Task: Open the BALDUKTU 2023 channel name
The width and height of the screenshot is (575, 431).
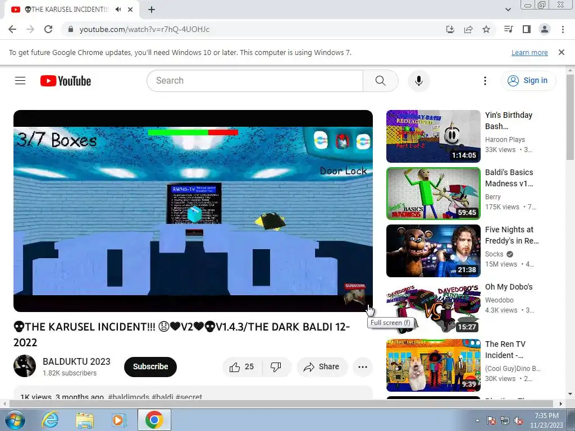Action: click(76, 361)
